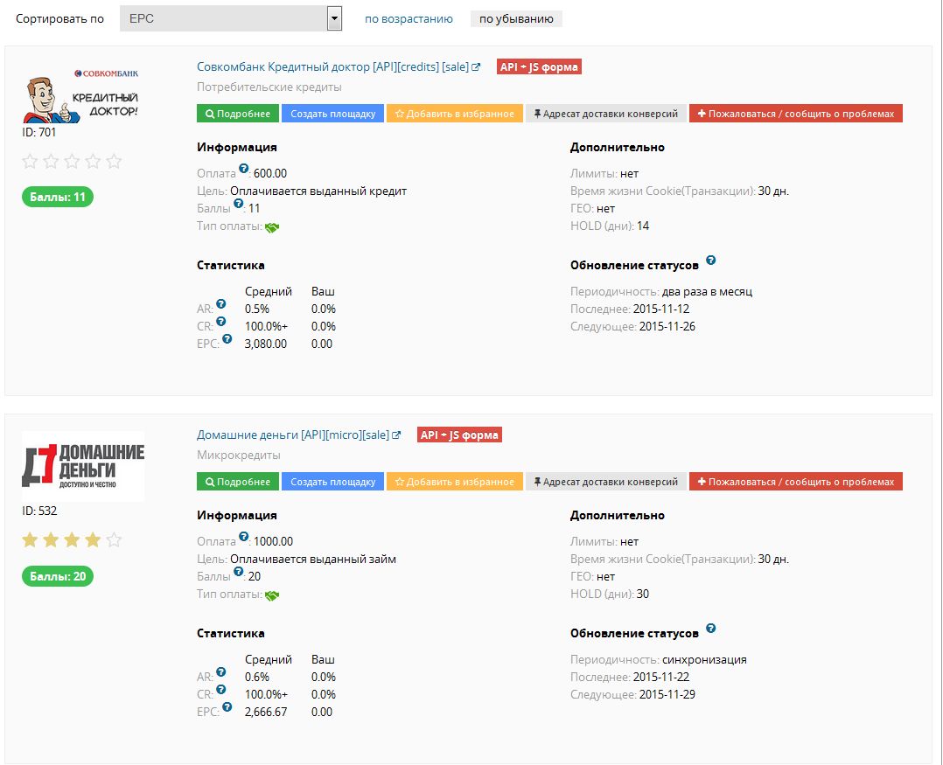Select the ID: 532 text

[x=39, y=511]
